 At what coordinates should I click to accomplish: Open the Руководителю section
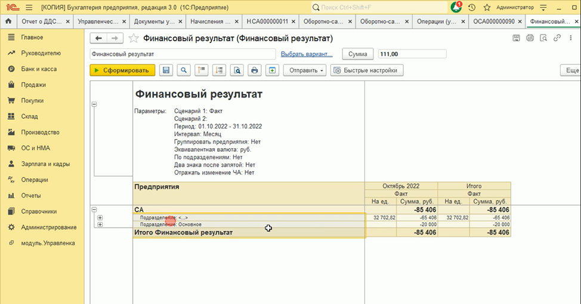[x=42, y=53]
